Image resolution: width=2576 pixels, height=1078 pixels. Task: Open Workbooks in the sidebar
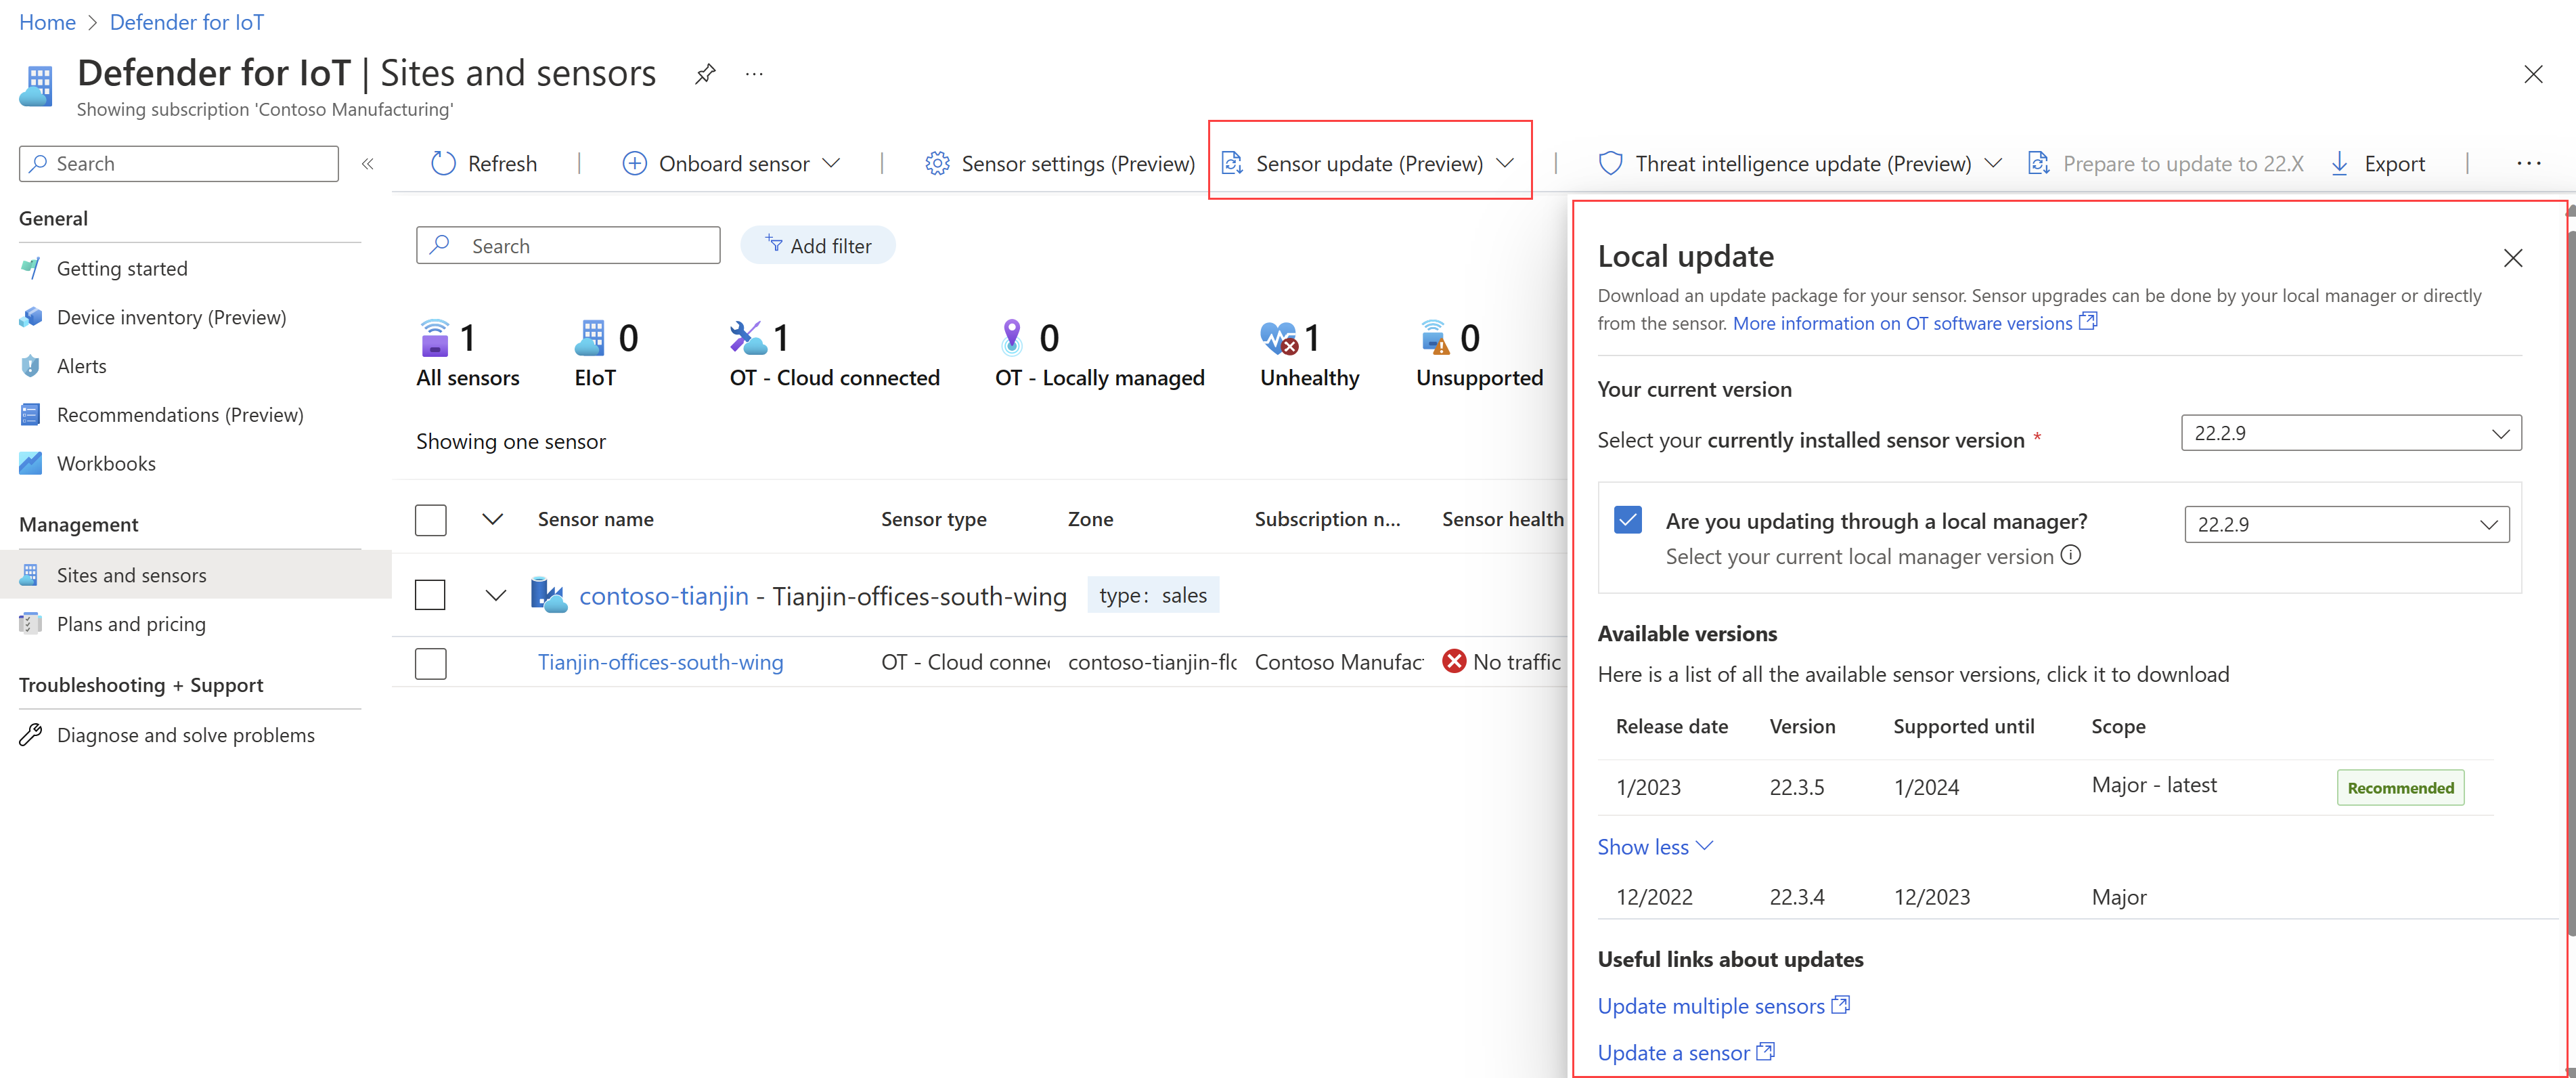[106, 464]
